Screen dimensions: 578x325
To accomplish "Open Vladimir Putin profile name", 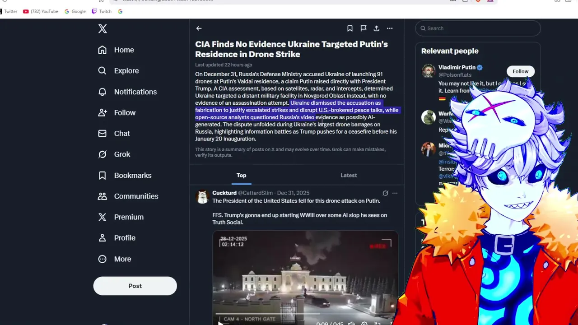I will click(x=457, y=68).
